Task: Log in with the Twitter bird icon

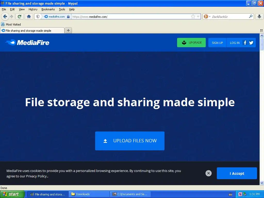Action: pos(251,43)
